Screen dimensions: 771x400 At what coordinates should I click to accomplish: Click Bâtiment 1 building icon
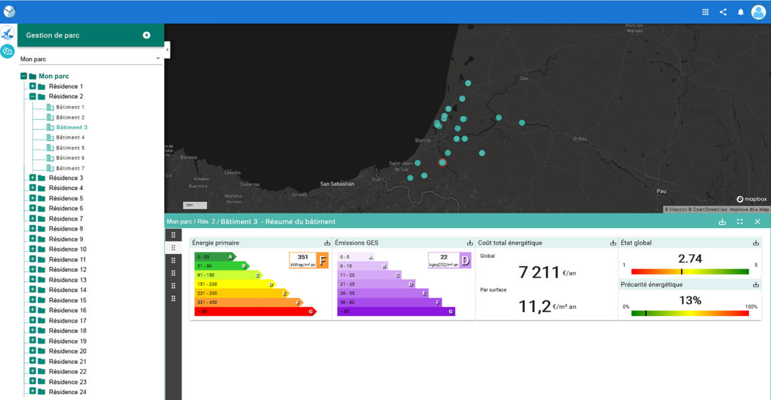pyautogui.click(x=50, y=107)
